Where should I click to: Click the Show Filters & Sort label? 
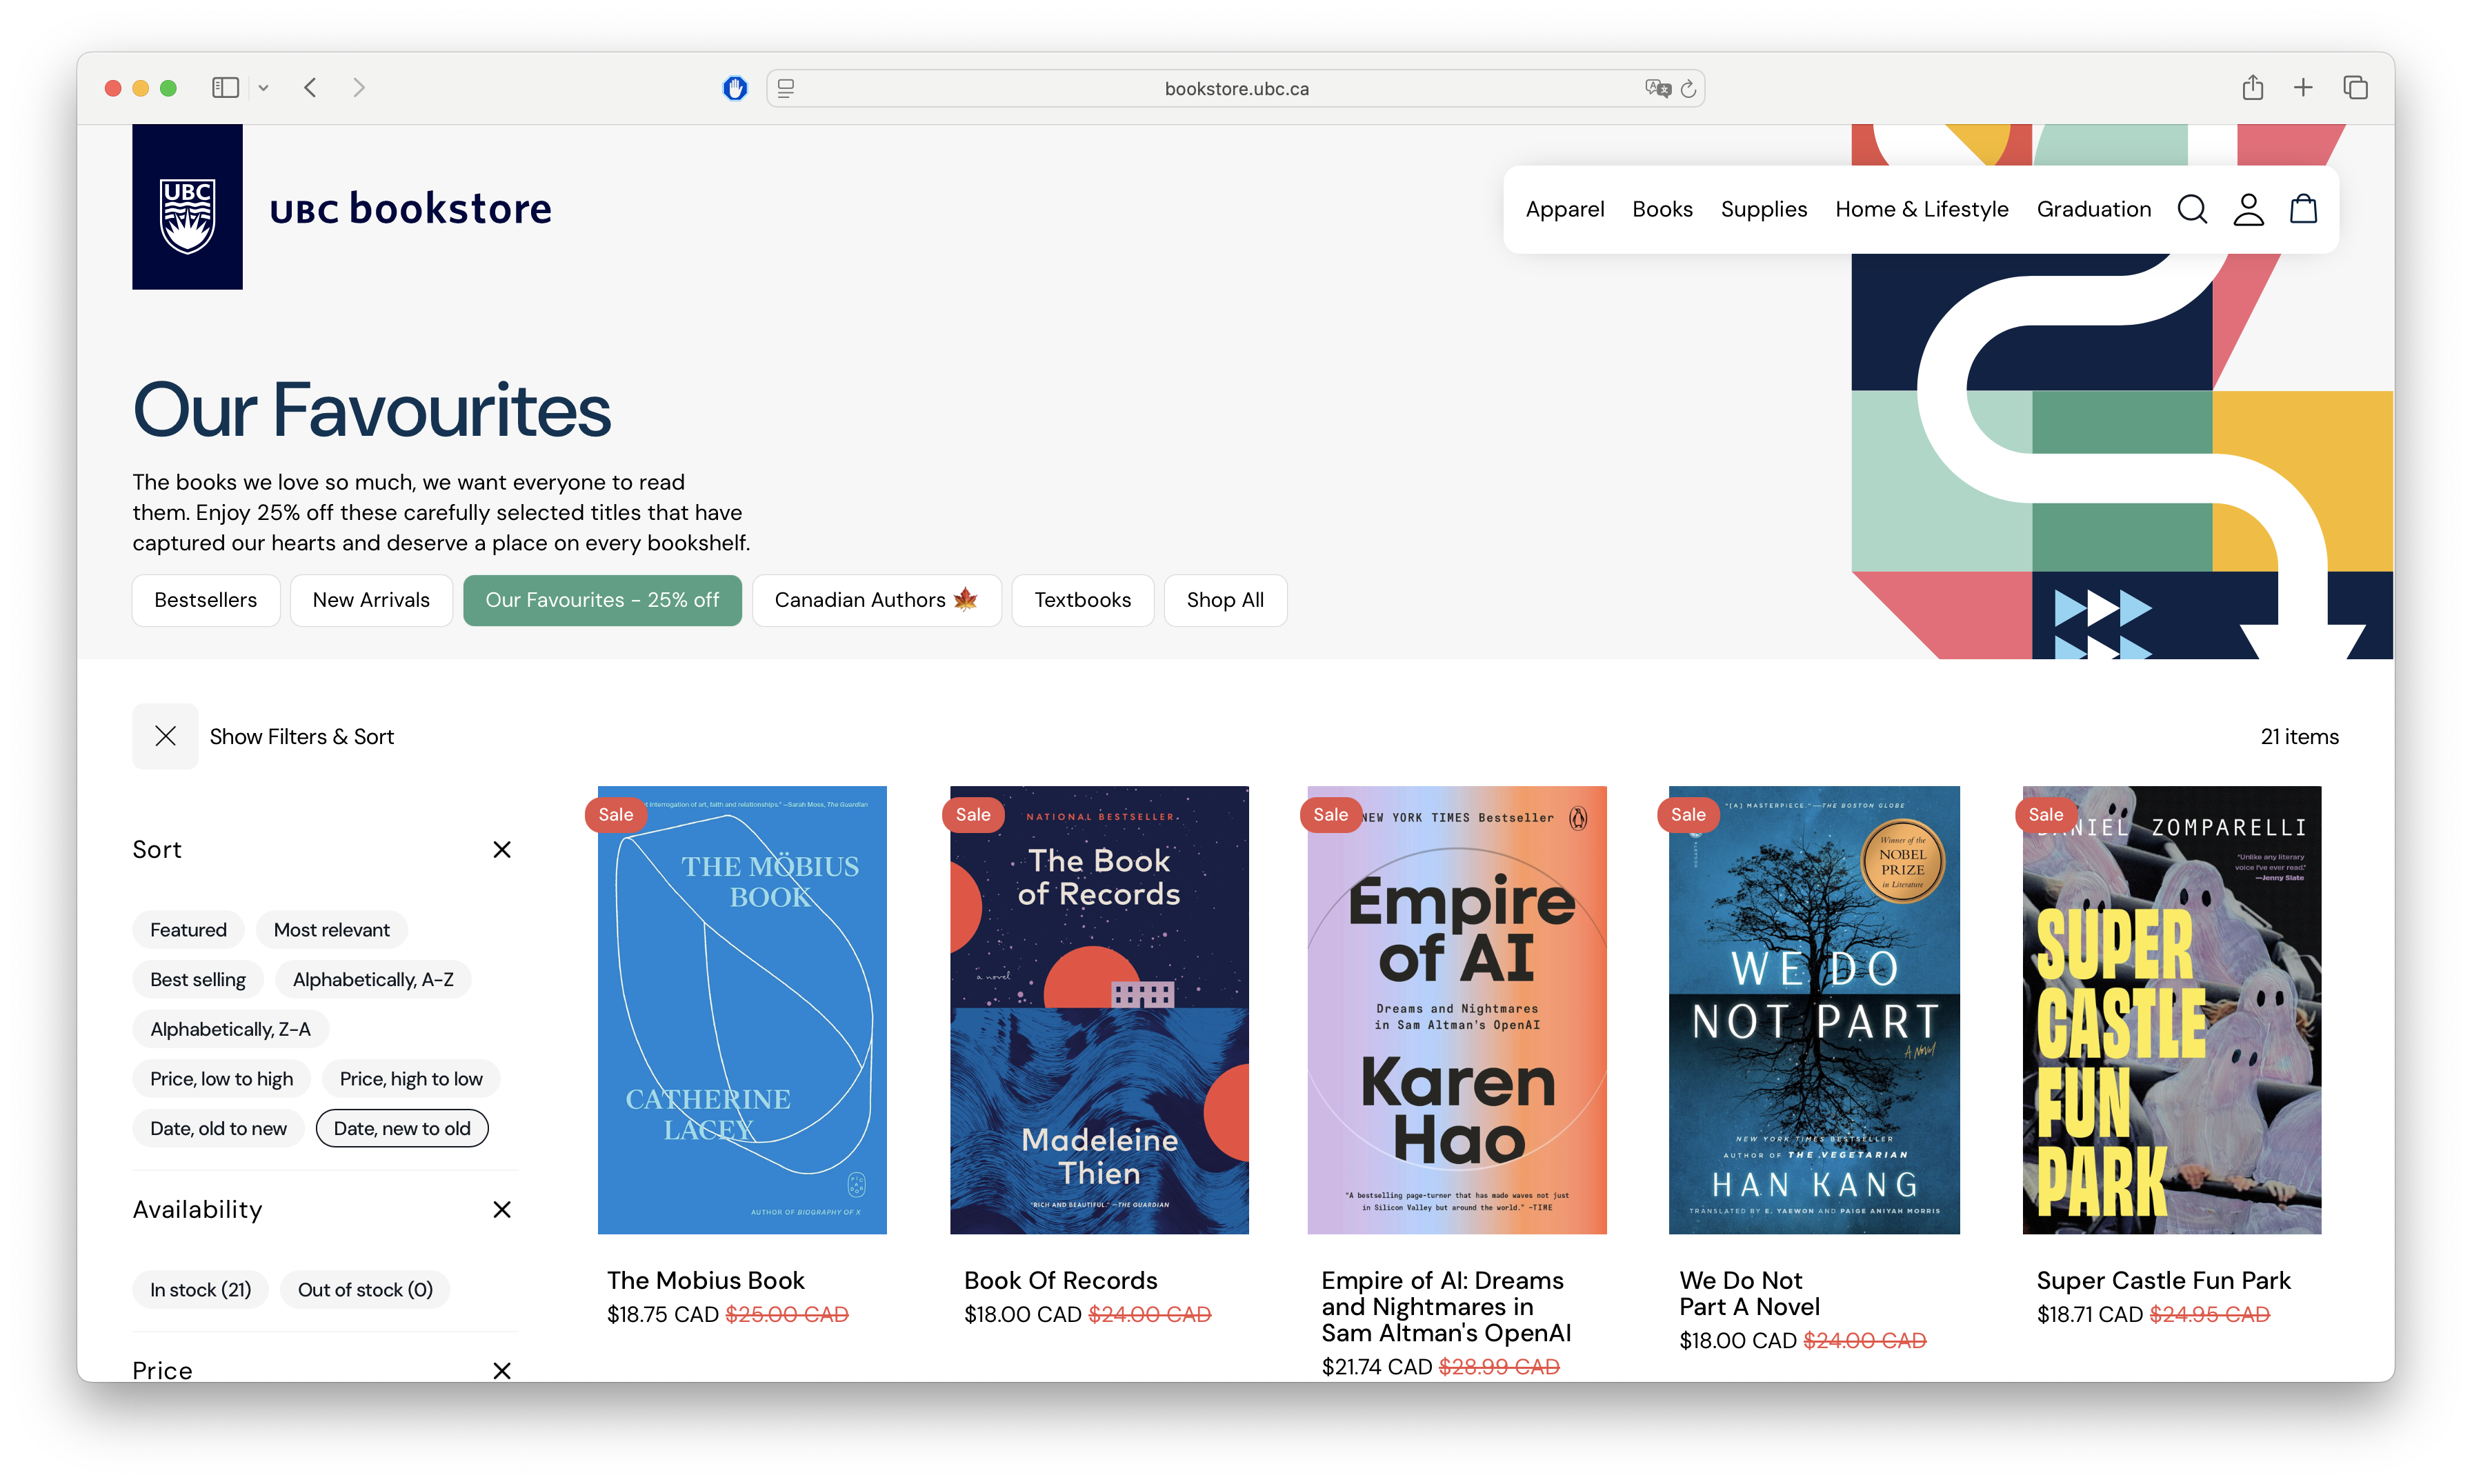pyautogui.click(x=301, y=737)
